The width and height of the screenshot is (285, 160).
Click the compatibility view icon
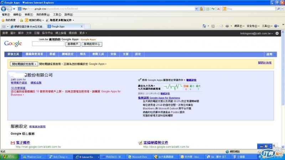(x=207, y=9)
